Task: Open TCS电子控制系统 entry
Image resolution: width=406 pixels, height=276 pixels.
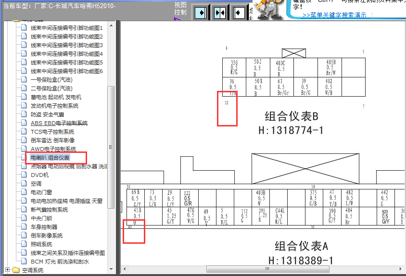Action: click(52, 132)
